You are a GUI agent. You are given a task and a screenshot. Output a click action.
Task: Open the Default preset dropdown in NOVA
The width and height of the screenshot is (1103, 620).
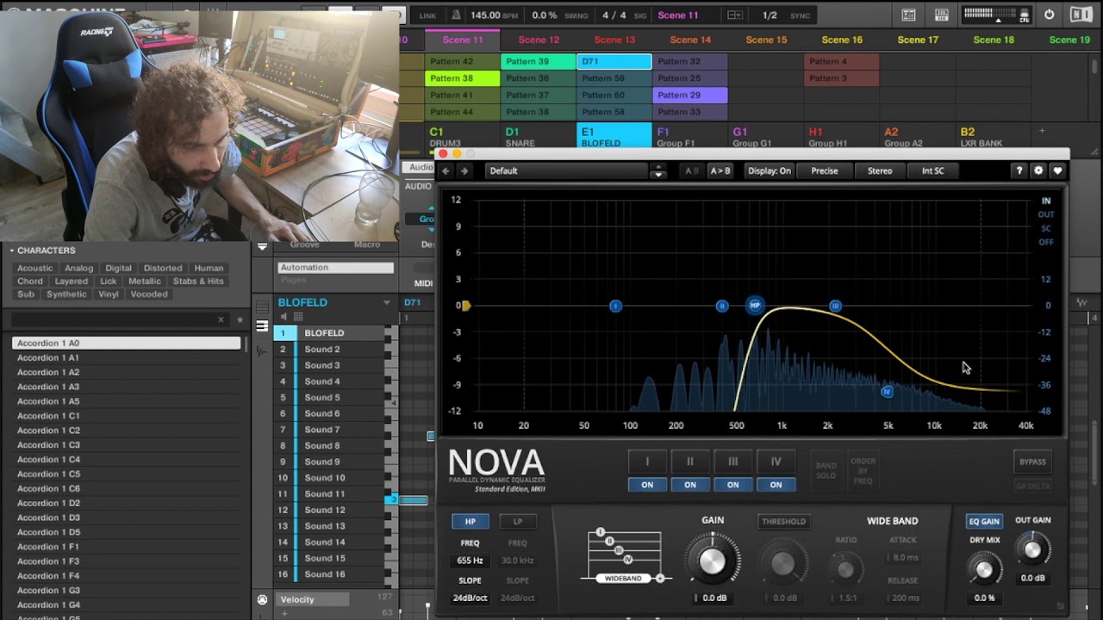pyautogui.click(x=567, y=170)
